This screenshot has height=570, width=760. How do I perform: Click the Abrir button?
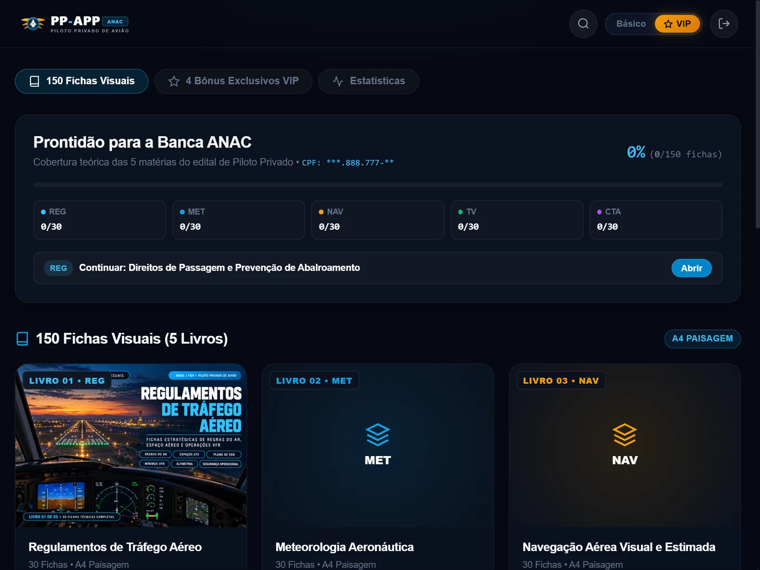(x=692, y=268)
